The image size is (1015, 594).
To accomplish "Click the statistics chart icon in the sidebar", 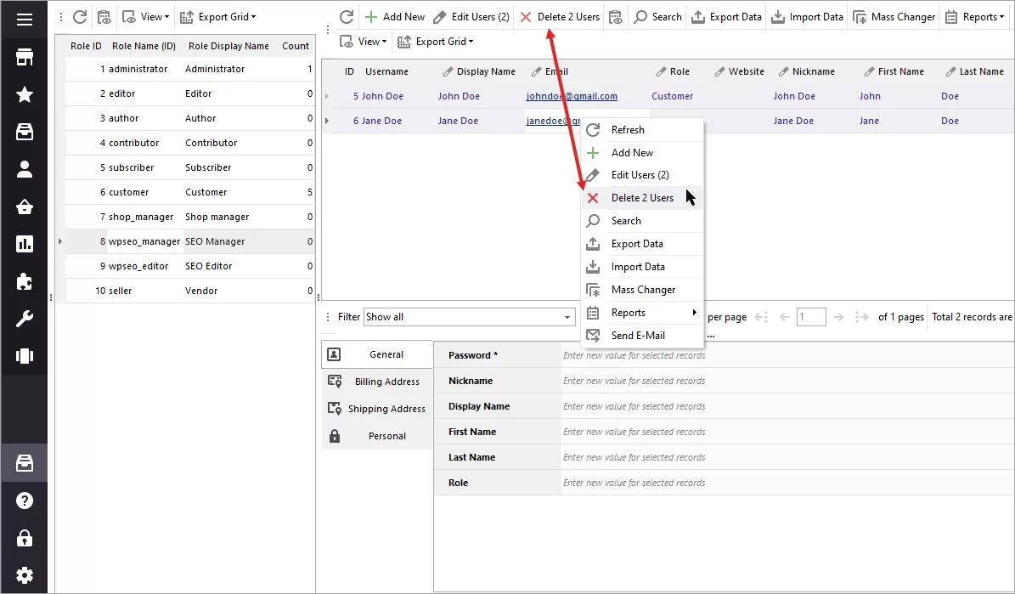I will click(23, 244).
